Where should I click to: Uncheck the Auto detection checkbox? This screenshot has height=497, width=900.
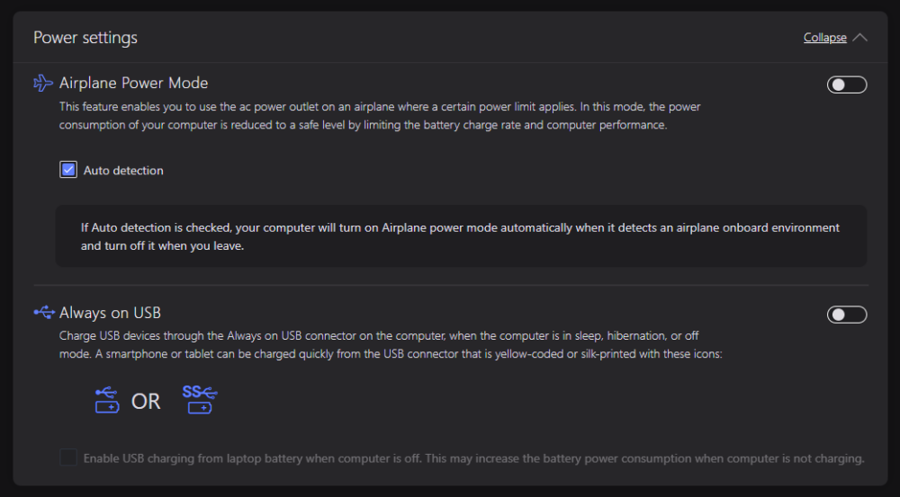(68, 170)
